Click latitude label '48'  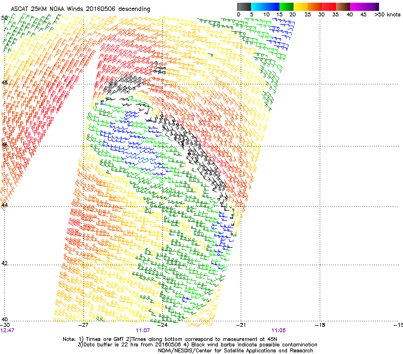coord(4,83)
